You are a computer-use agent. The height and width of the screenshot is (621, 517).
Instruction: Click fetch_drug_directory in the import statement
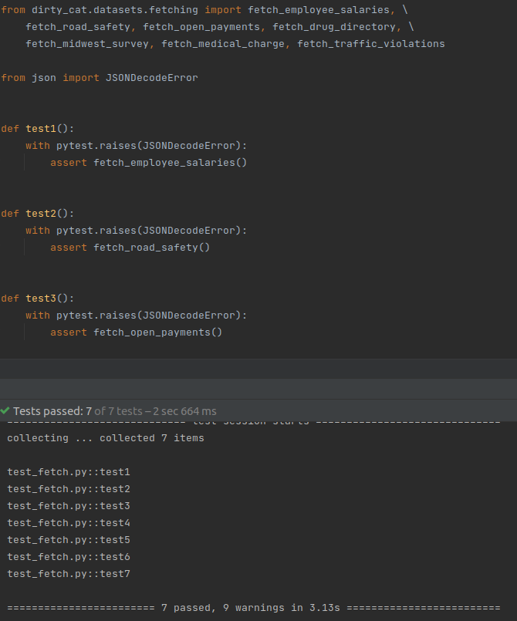(x=334, y=27)
